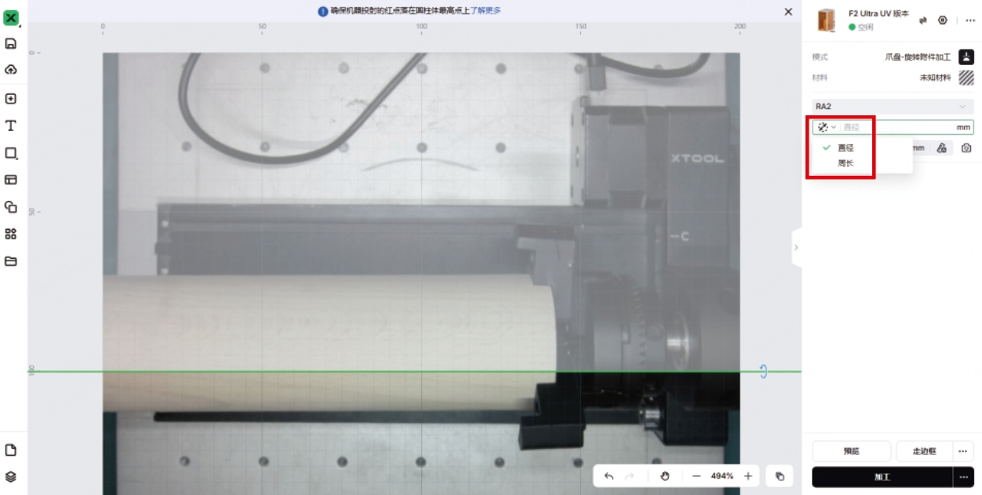Click the 走边框 framing button
The height and width of the screenshot is (495, 982).
coord(924,451)
